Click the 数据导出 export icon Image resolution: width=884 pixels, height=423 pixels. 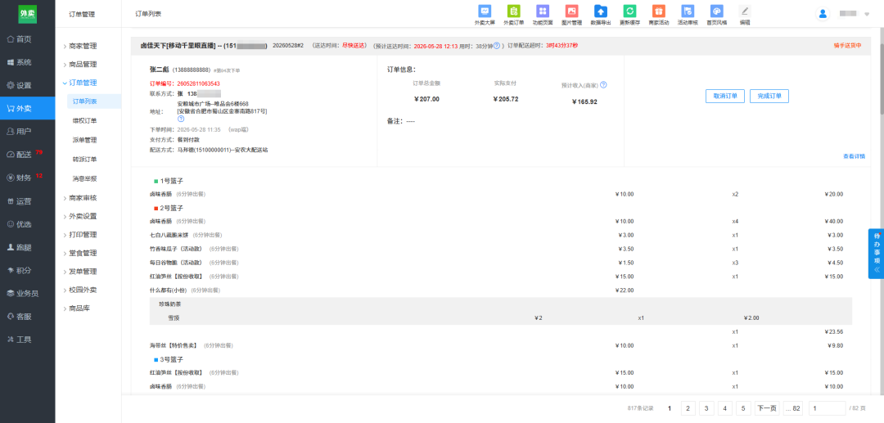click(x=601, y=11)
